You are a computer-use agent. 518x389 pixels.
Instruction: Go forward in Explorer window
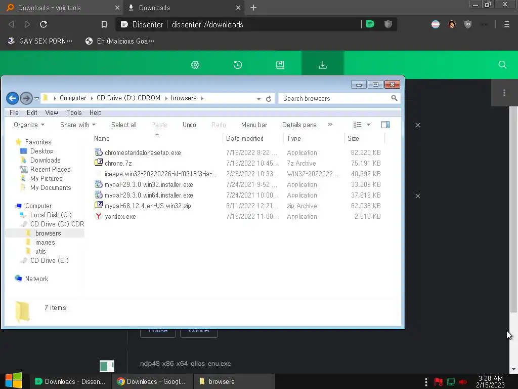[26, 98]
